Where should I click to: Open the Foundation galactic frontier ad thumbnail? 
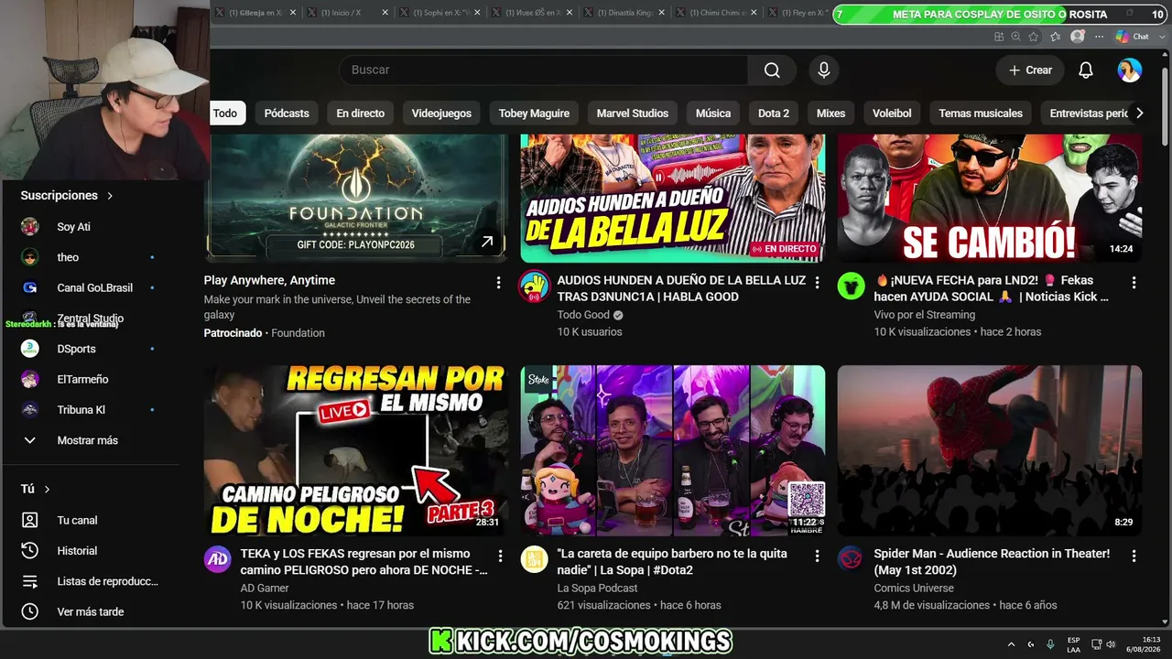click(356, 199)
